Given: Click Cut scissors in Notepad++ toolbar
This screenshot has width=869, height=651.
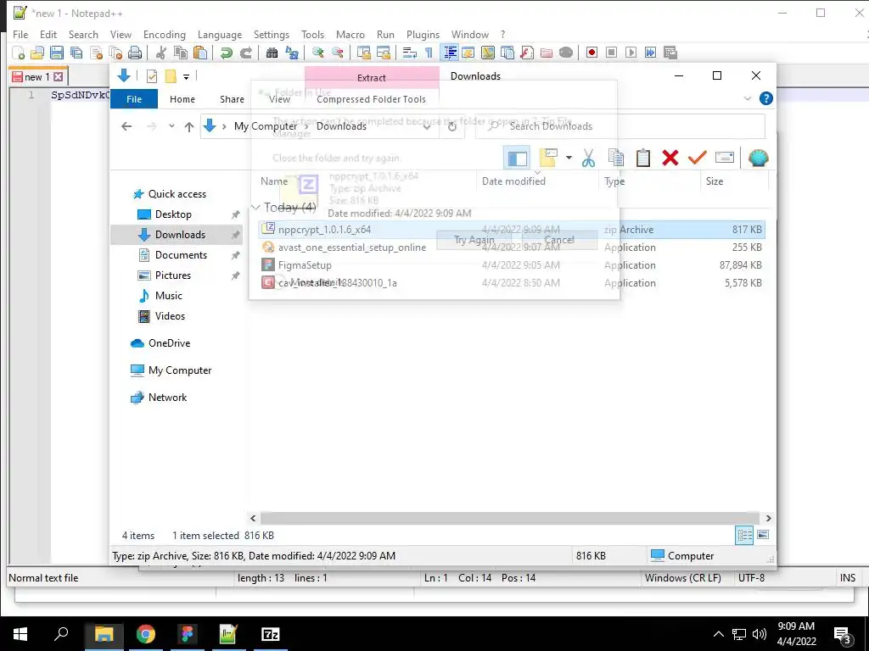Looking at the screenshot, I should pyautogui.click(x=161, y=53).
